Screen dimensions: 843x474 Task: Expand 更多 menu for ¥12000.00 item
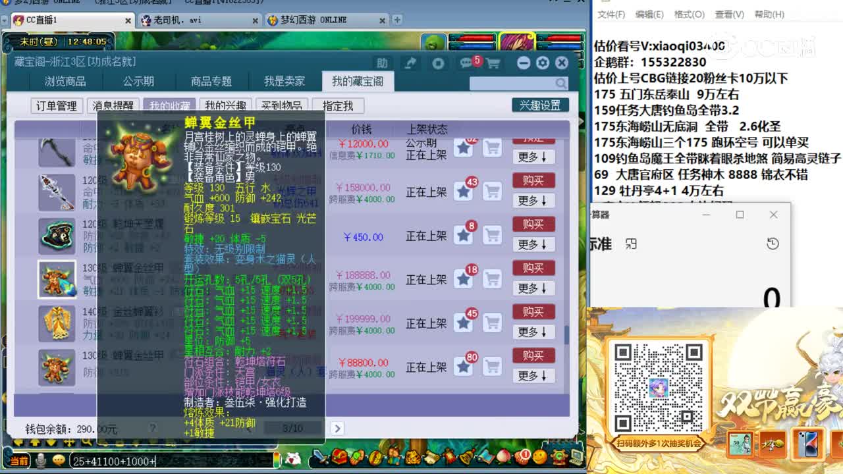(533, 157)
